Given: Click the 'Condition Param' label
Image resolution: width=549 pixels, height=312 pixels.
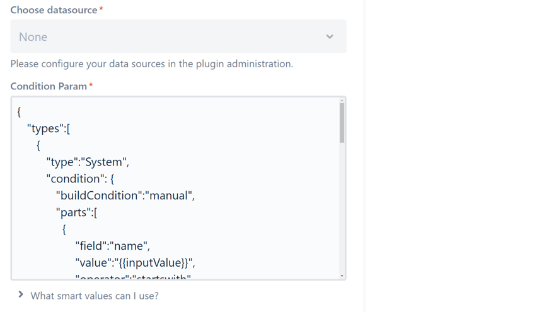Looking at the screenshot, I should click(x=49, y=86).
